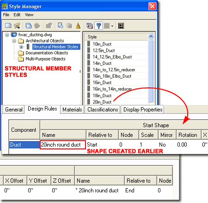
Task: Expand the Structural Member Styles node
Action: pyautogui.click(x=21, y=47)
